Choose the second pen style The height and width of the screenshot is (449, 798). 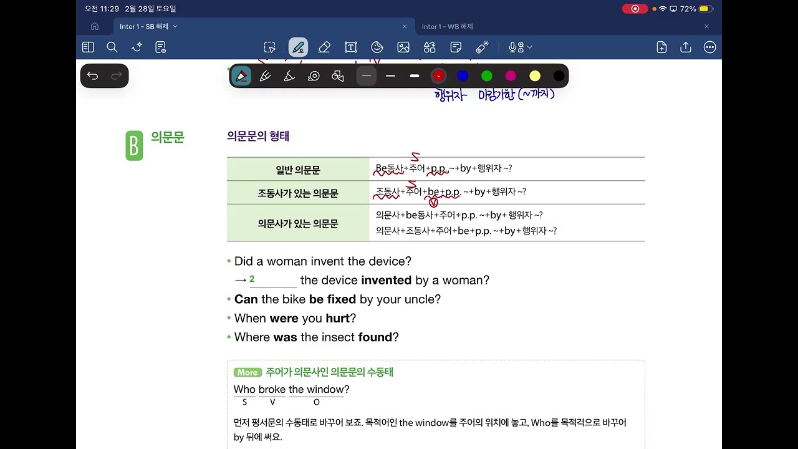click(265, 76)
